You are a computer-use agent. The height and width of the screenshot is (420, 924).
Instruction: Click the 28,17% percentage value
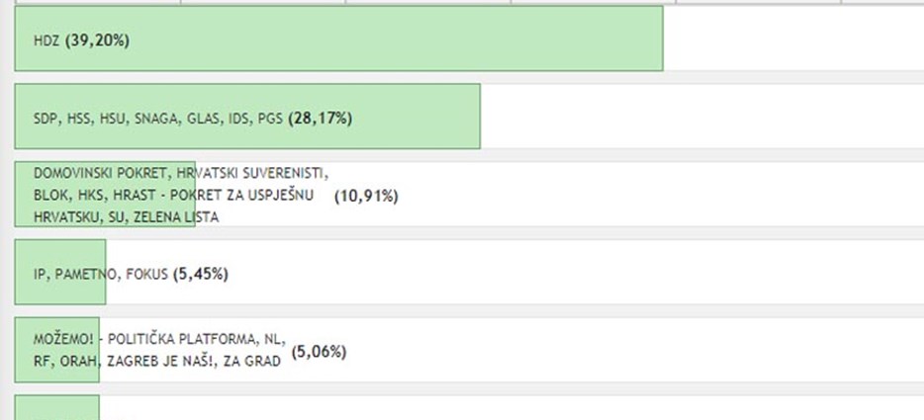click(320, 119)
